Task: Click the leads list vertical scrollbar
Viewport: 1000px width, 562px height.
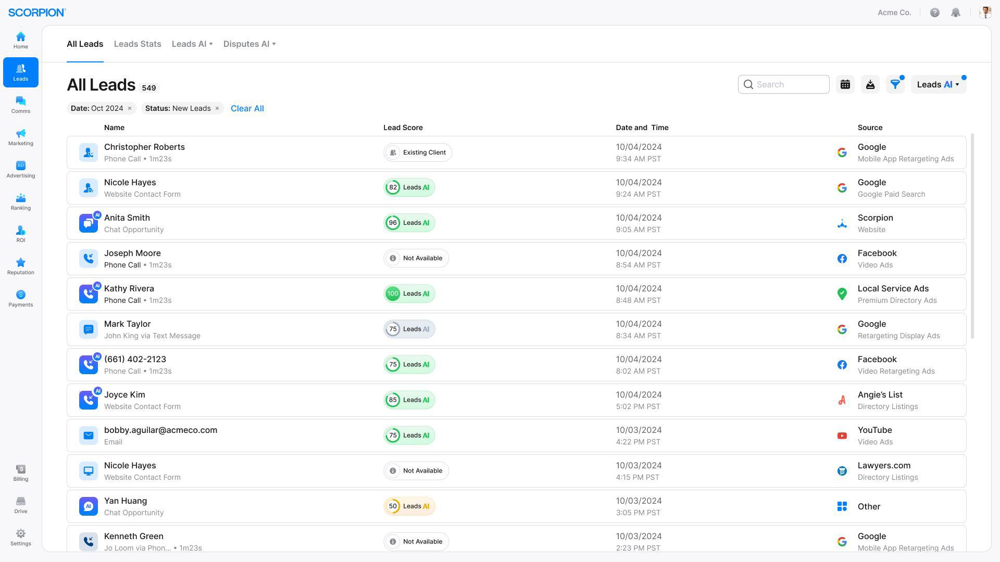Action: coord(972,236)
